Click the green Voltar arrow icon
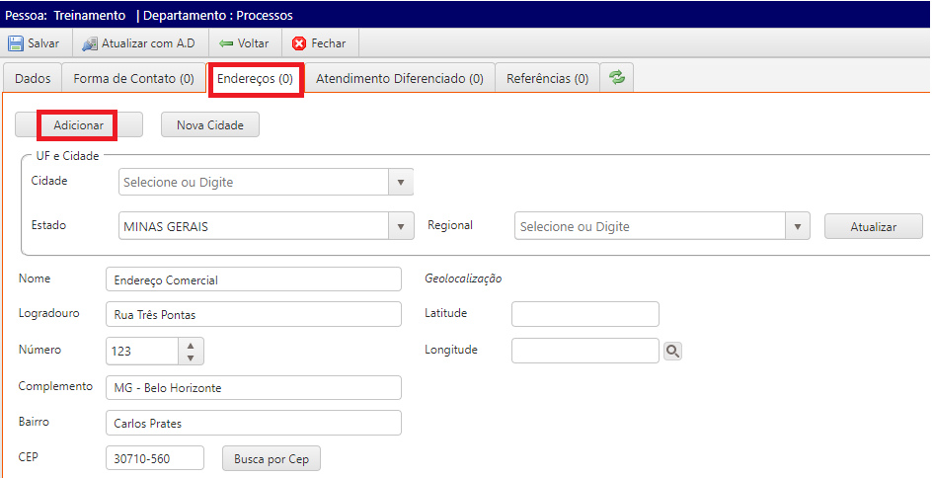The width and height of the screenshot is (933, 478). 226,43
